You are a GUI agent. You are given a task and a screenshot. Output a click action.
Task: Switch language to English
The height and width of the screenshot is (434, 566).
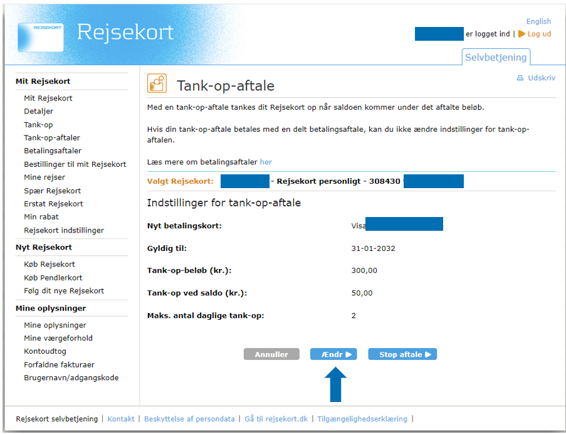(x=538, y=21)
